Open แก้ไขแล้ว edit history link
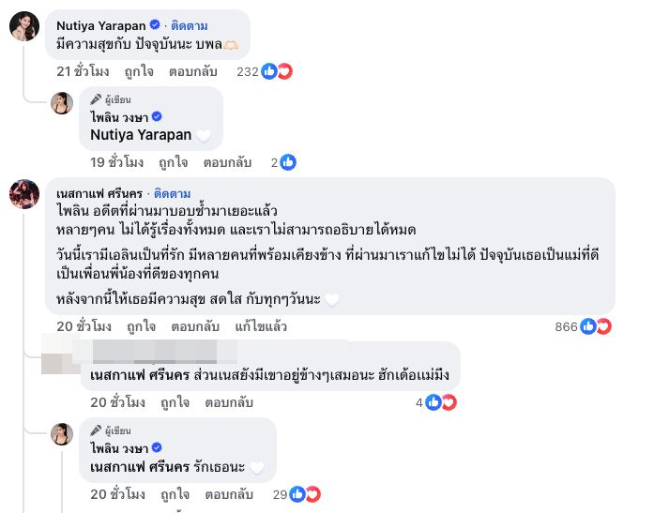Viewport: 654px width, 513px height. coord(260,327)
